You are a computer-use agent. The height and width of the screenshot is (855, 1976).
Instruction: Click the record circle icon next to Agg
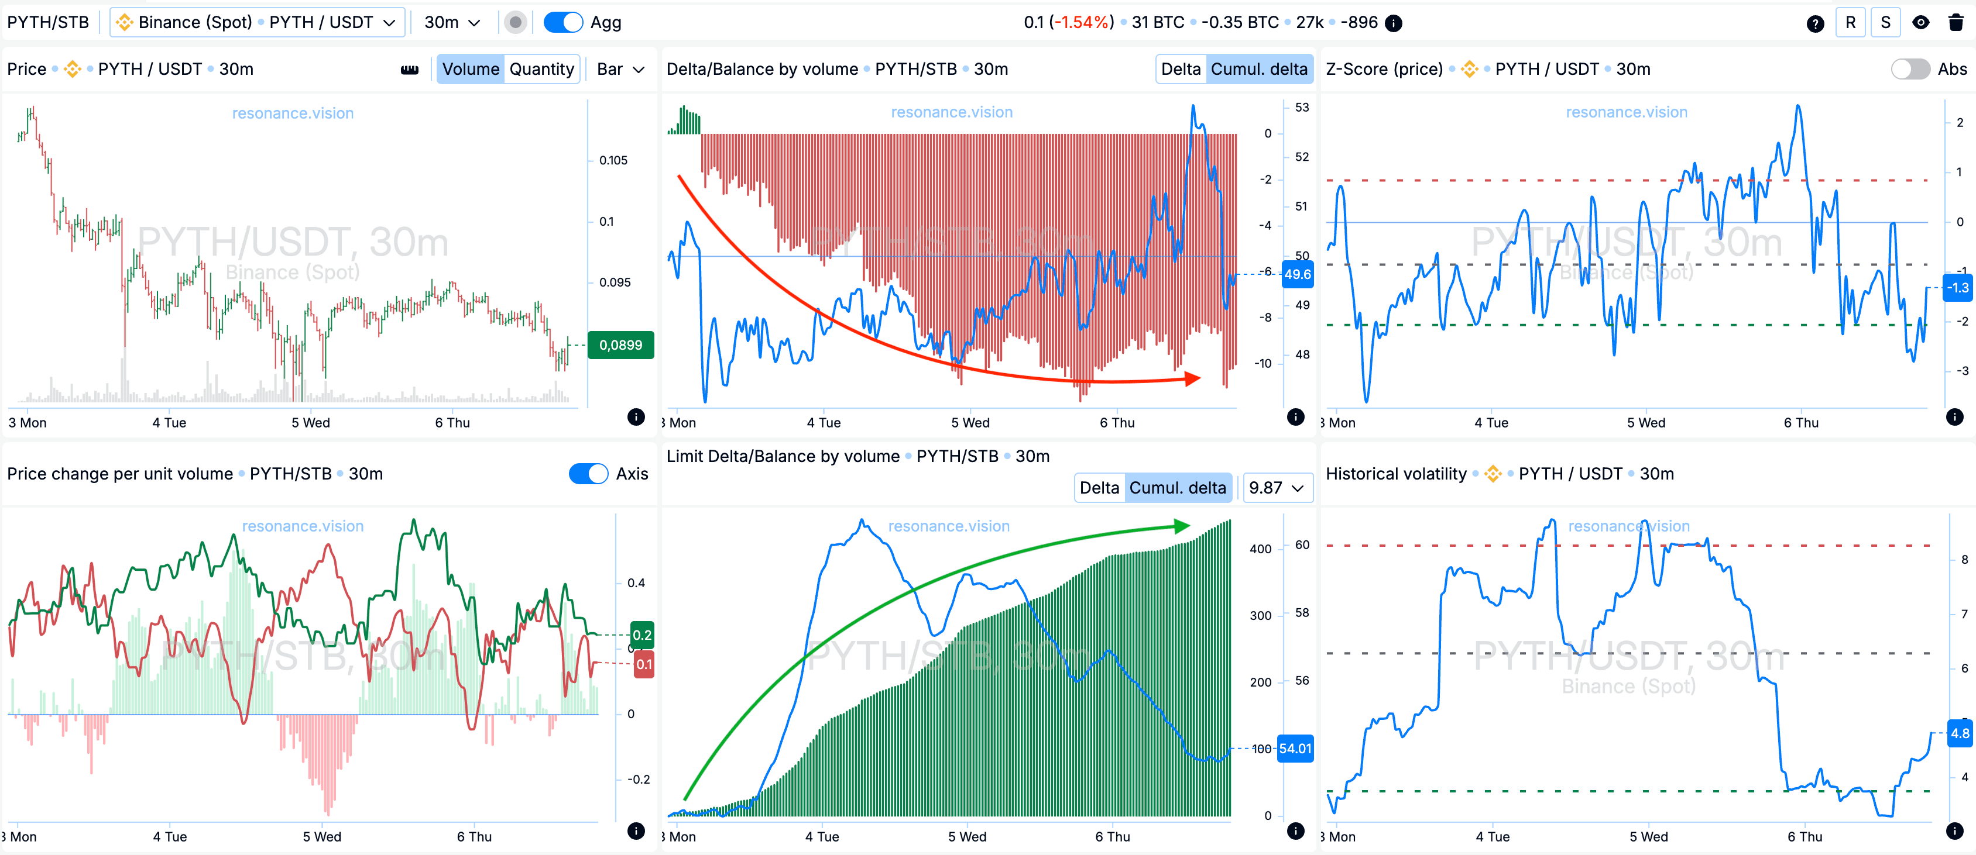(516, 23)
